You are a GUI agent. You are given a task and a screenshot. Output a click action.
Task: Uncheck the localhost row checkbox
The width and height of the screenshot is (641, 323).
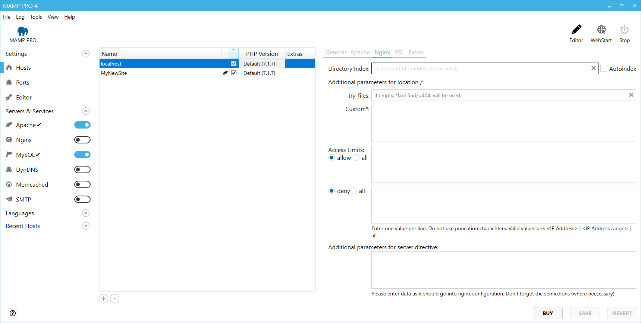[234, 64]
